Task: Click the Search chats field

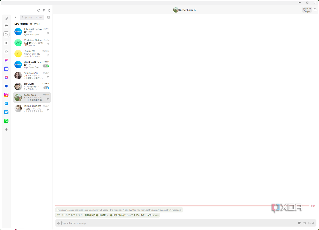Action: (32, 17)
